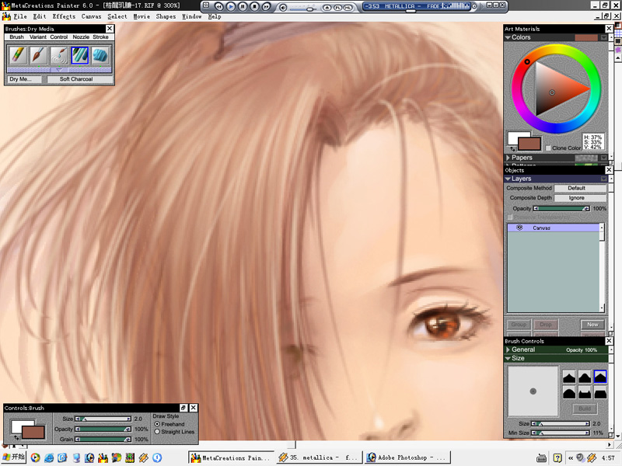Select the pencil brush icon in Brushes palette
622x466 pixels.
(17, 55)
